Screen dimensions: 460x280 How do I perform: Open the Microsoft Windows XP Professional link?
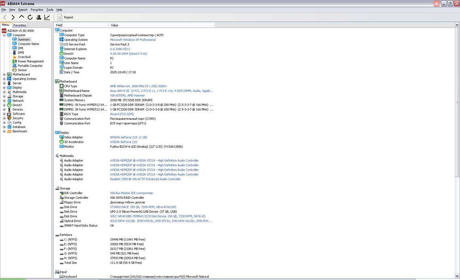click(132, 40)
